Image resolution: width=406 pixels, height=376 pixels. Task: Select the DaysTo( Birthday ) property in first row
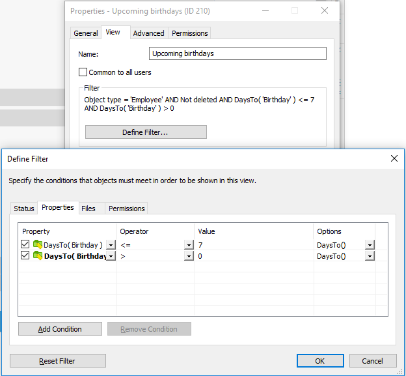coord(73,245)
